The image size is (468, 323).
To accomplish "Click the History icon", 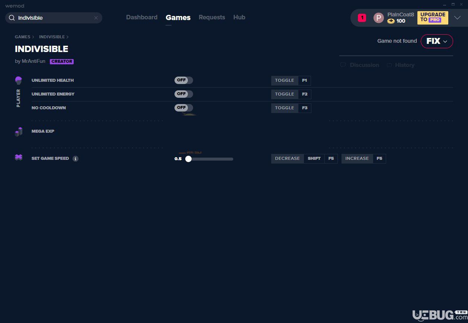I will 389,65.
